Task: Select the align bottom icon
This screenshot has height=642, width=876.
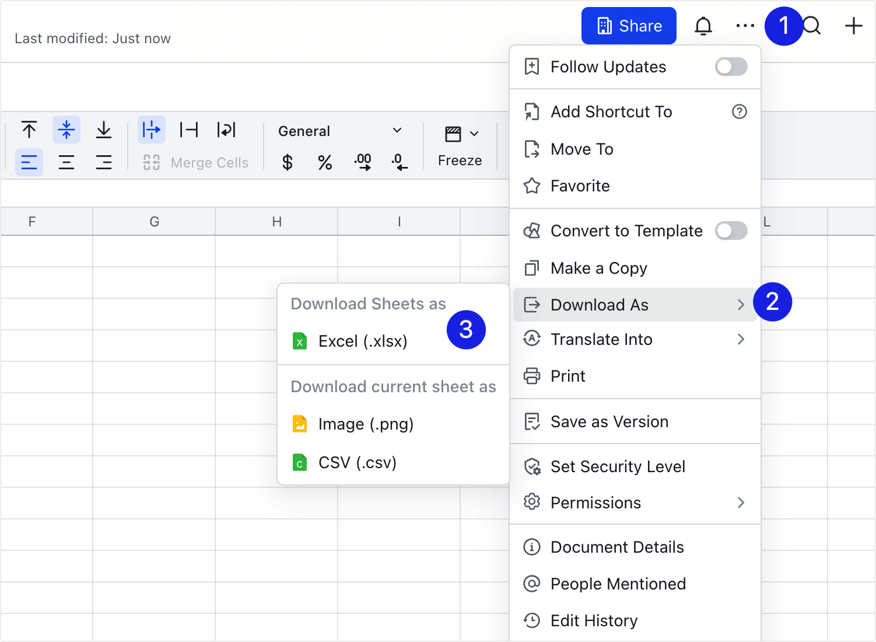Action: pyautogui.click(x=104, y=130)
